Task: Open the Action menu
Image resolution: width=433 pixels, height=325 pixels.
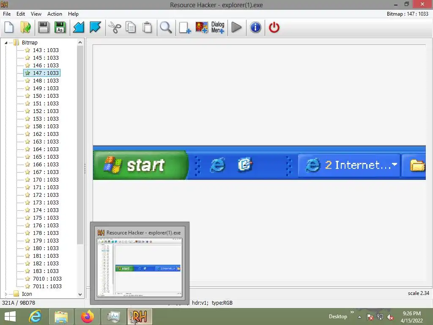Action: 55,14
